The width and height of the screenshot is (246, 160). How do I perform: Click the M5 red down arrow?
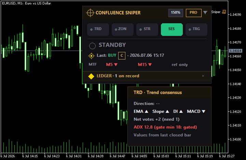click(x=116, y=65)
